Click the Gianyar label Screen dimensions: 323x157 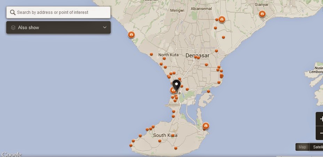pos(262,4)
